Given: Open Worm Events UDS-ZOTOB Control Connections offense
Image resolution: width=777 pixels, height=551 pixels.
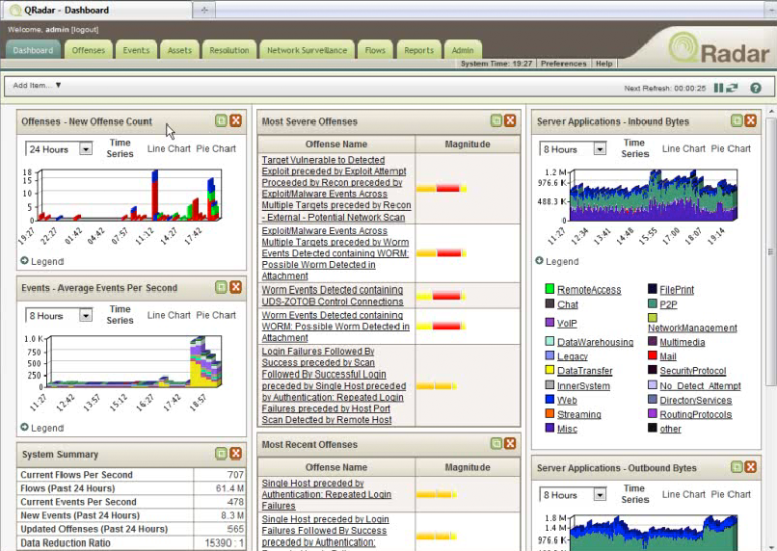Looking at the screenshot, I should pyautogui.click(x=332, y=296).
